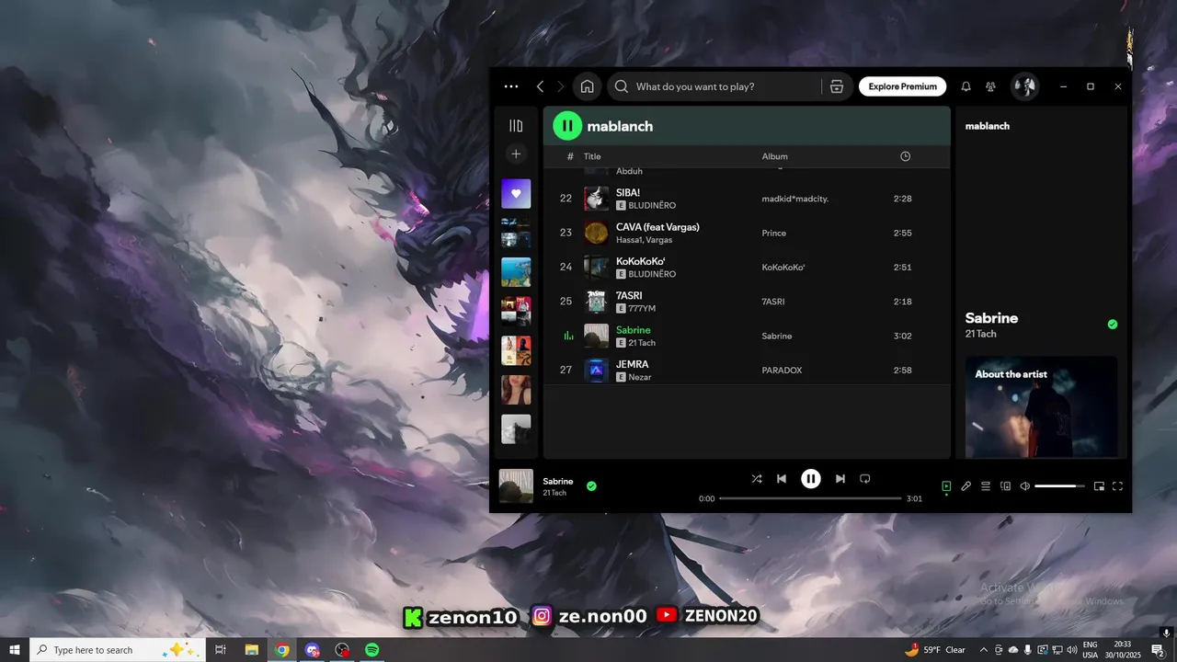Show hidden system tray icons

pos(984,650)
